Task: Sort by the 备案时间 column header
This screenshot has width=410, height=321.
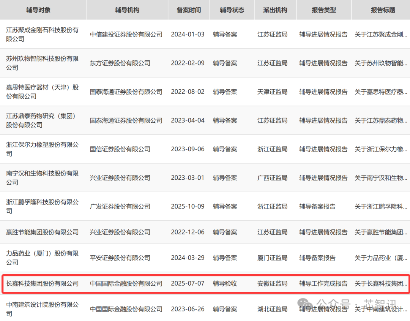Action: click(189, 10)
